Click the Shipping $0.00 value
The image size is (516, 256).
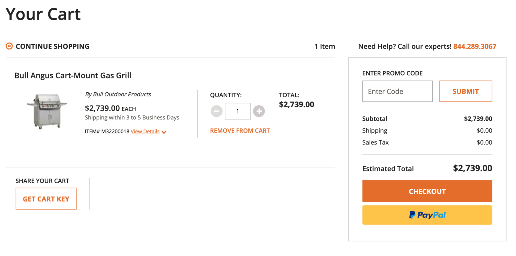pos(484,131)
